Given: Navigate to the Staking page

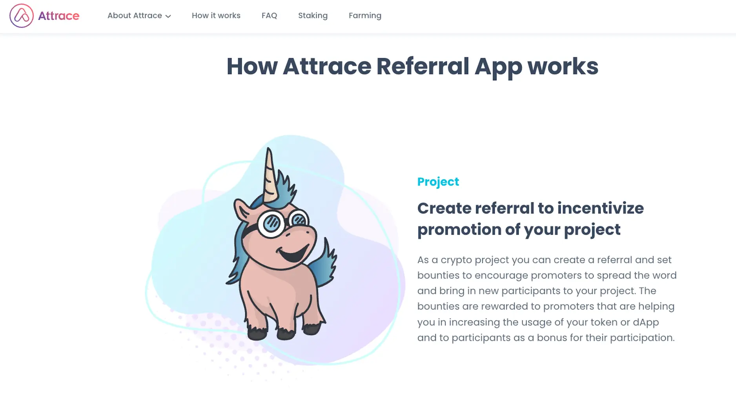Looking at the screenshot, I should pos(313,16).
